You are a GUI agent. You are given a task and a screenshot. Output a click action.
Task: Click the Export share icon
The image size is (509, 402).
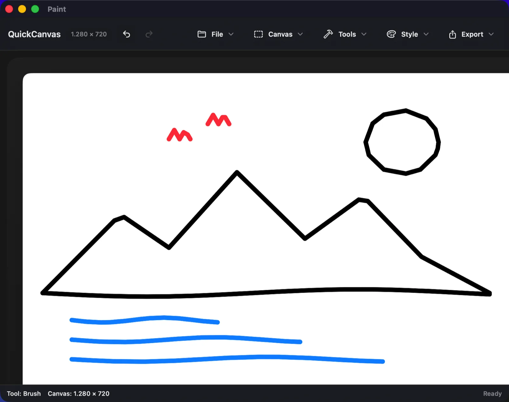pos(452,34)
